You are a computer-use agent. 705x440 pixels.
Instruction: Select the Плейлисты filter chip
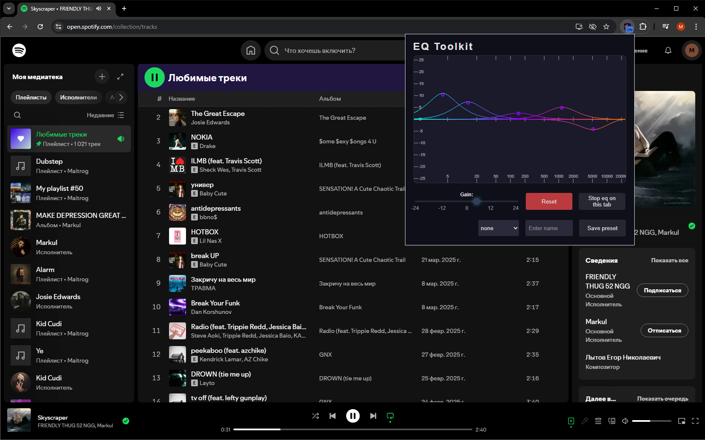point(31,97)
